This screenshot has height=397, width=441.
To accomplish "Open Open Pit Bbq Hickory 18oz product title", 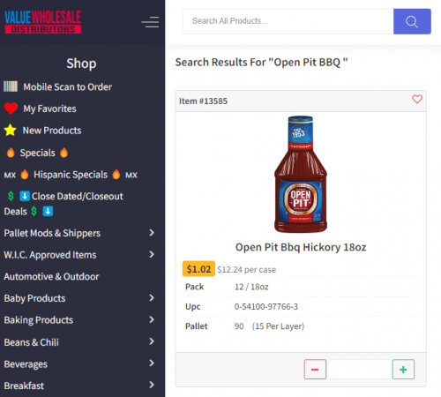I will click(301, 247).
